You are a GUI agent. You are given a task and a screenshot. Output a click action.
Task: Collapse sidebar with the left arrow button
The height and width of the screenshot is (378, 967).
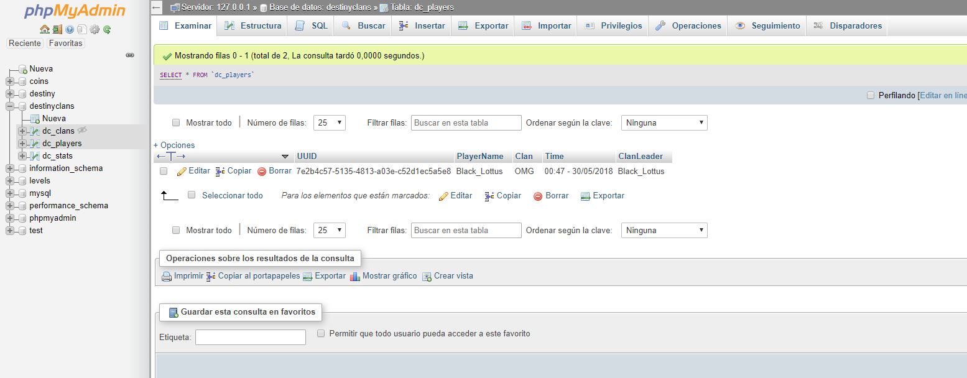157,7
